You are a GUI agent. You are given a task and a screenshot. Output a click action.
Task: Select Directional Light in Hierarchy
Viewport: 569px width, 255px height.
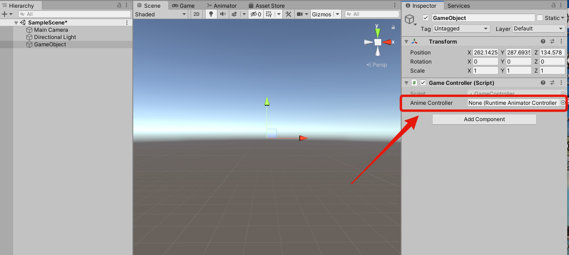(x=55, y=37)
